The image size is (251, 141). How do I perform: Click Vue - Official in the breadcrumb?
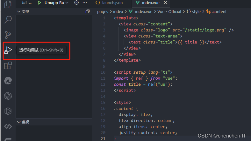click(x=169, y=12)
